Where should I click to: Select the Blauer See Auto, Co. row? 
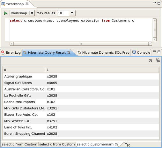(81, 115)
